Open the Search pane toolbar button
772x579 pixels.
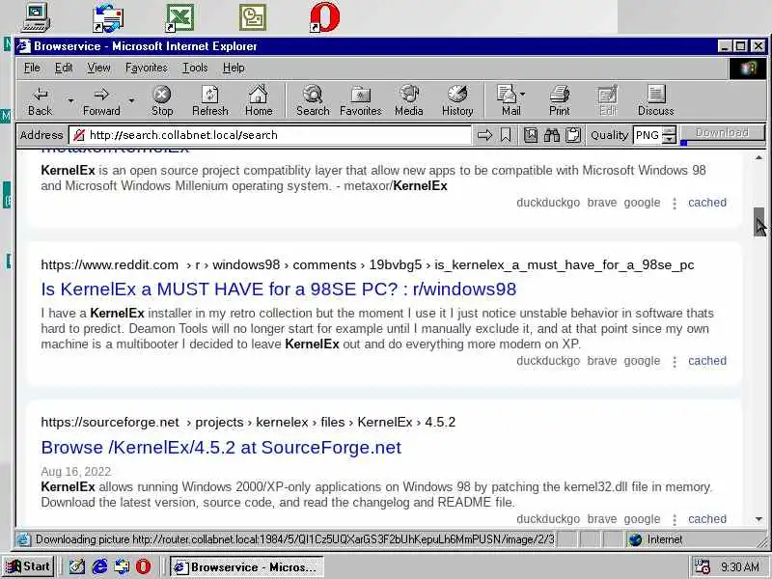[x=313, y=101]
